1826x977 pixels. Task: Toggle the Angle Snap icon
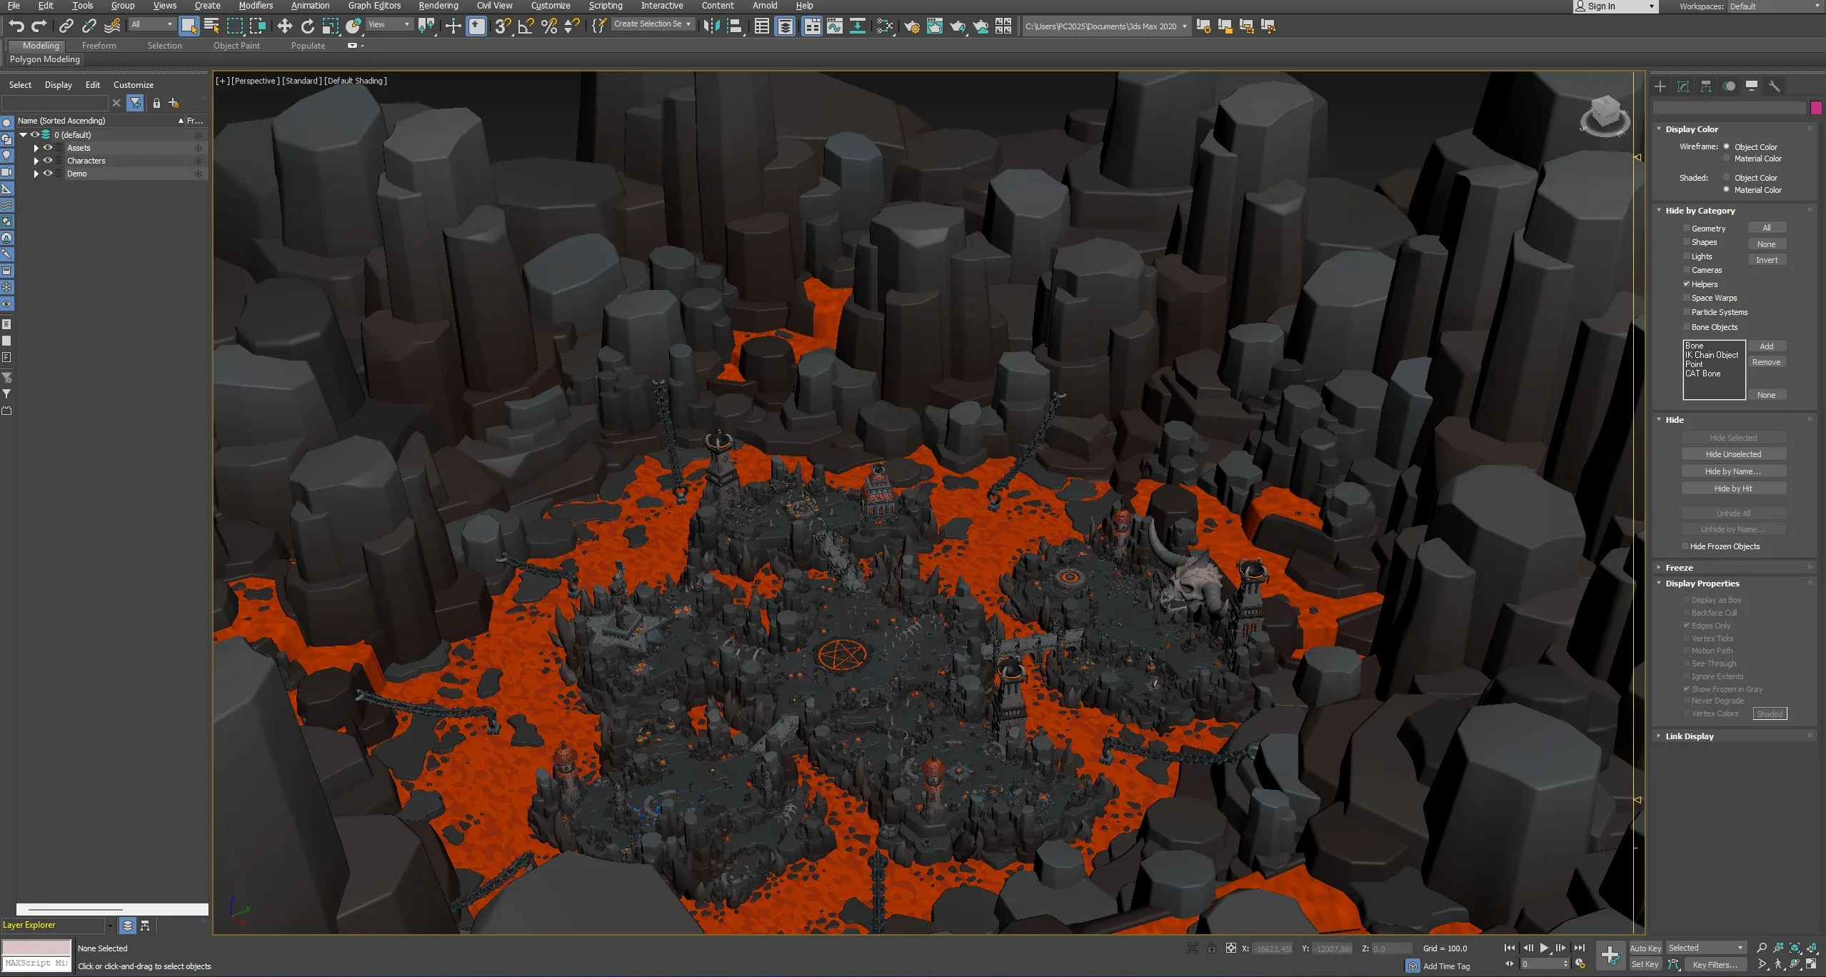[526, 26]
